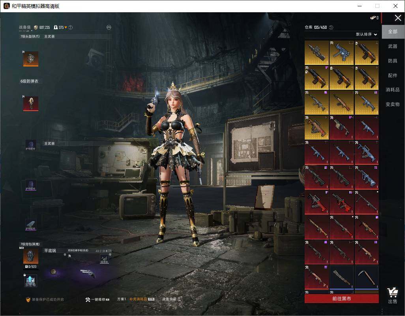The width and height of the screenshot is (405, 316).
Task: Pick the orange camo bullpup gold item
Action: 317,128
